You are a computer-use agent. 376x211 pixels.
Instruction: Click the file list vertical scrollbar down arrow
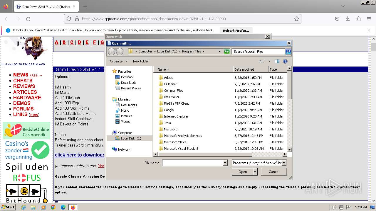click(x=289, y=149)
